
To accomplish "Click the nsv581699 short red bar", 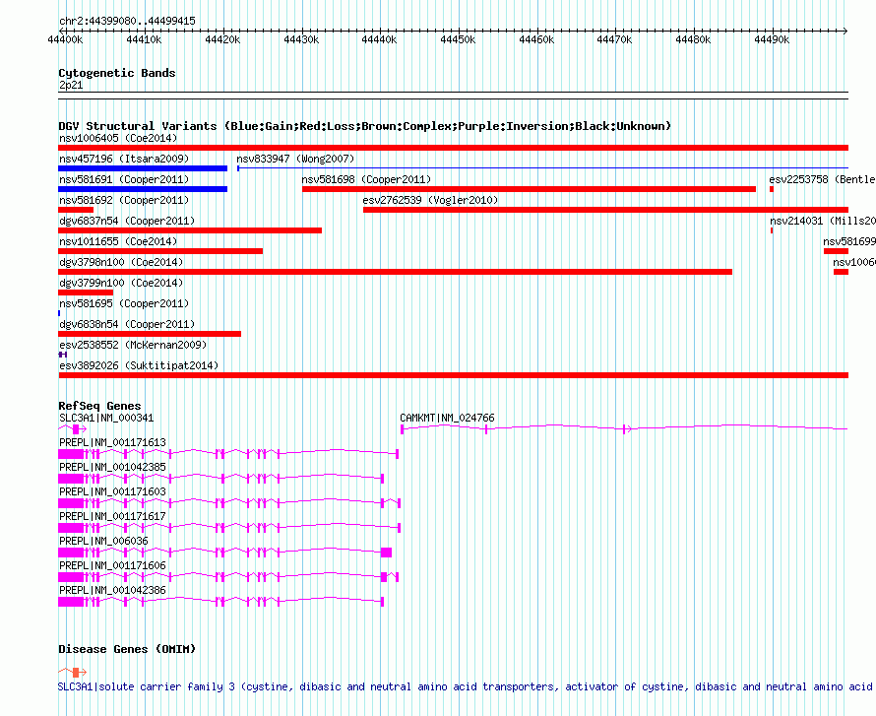I will (x=836, y=251).
